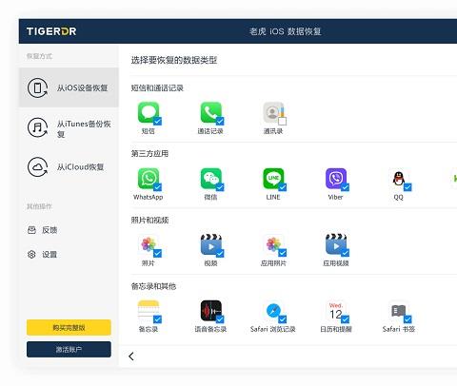Image resolution: width=457 pixels, height=386 pixels.
Task: Click the Notes (备忘录) icon
Action: [x=149, y=311]
